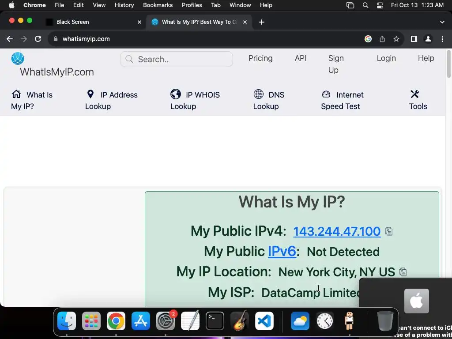Open the File menu

(60, 5)
